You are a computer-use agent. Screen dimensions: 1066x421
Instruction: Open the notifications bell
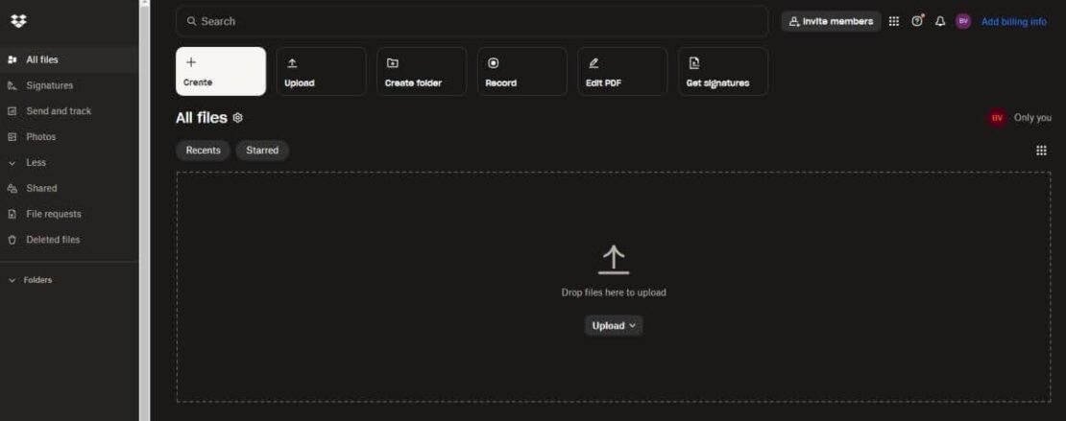click(x=940, y=22)
